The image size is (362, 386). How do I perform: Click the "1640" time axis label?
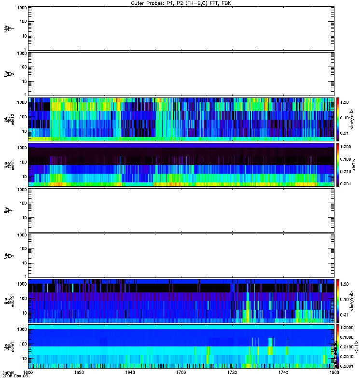[x=130, y=372]
